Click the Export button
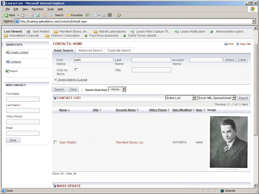 pyautogui.click(x=243, y=98)
